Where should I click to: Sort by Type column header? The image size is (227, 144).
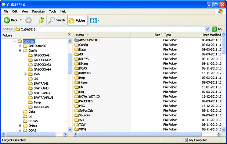click(181, 35)
